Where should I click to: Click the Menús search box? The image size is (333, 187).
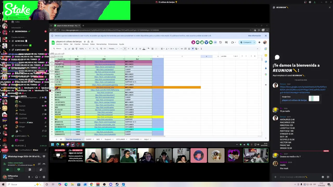pyautogui.click(x=57, y=49)
